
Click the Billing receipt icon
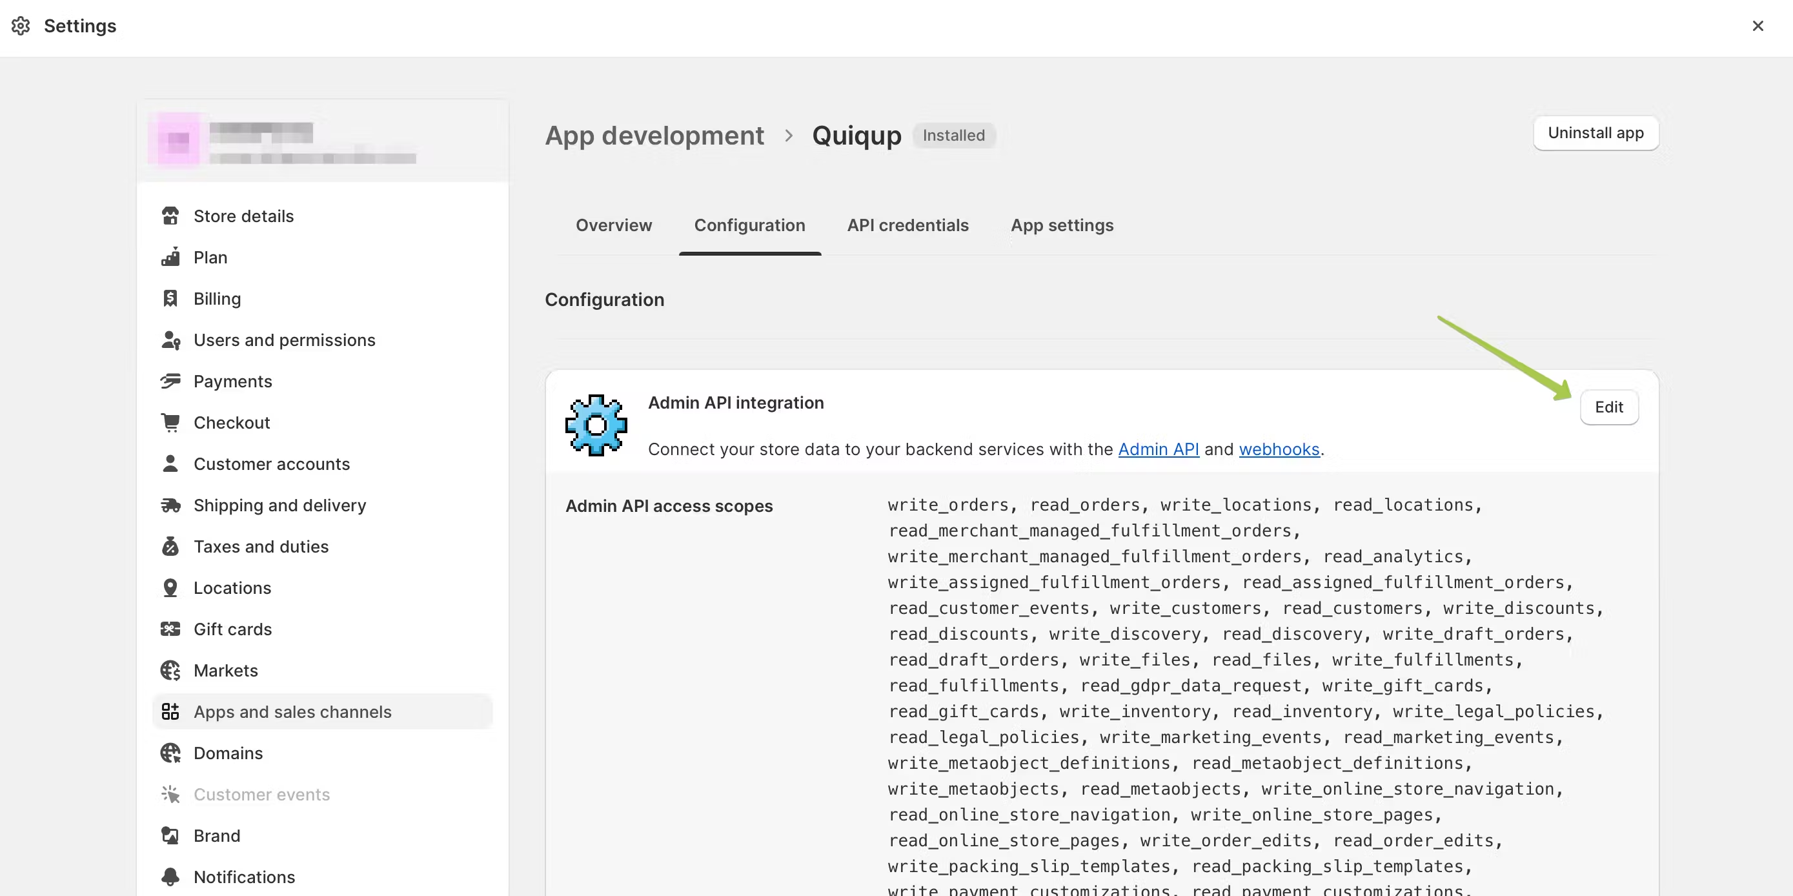pyautogui.click(x=170, y=299)
